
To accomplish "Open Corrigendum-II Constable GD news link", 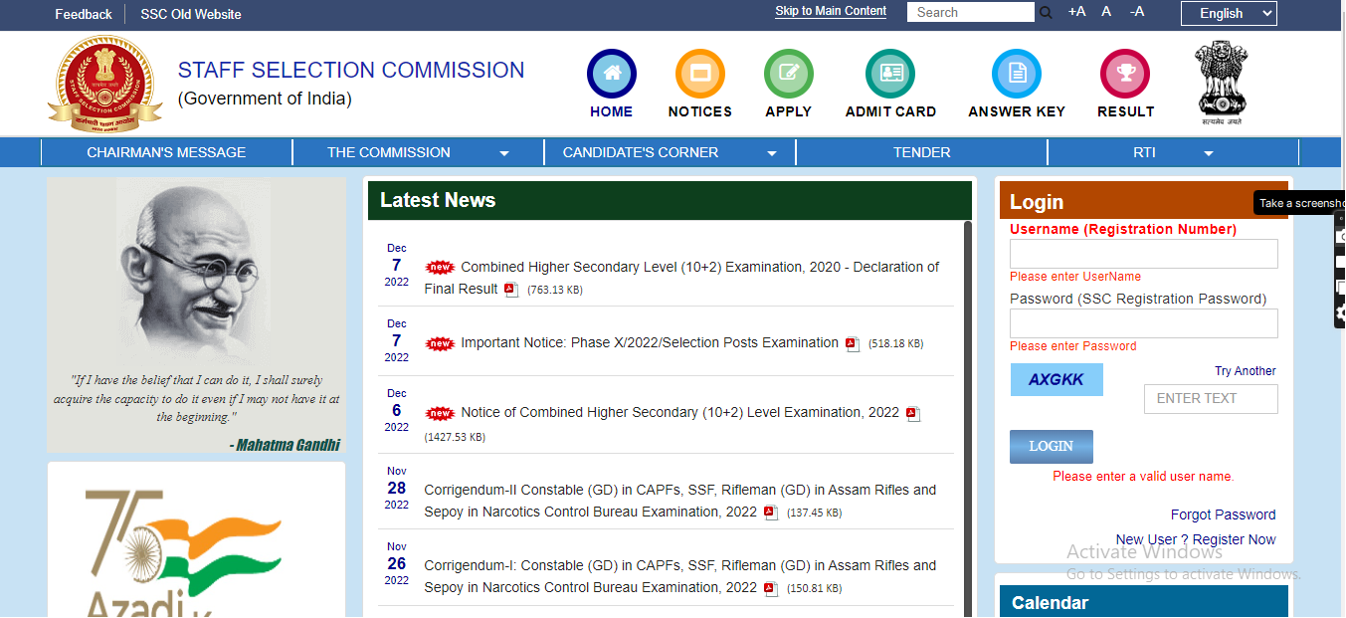I will 680,501.
